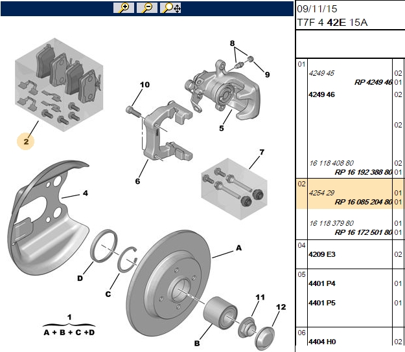Click the date 09/11/15 in header
The width and height of the screenshot is (405, 352).
coord(317,9)
